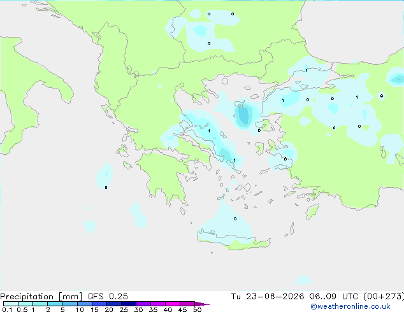Click the darkest precipitation patch in north Aegean
Viewport: 404px width, 312px height.
pos(243,116)
